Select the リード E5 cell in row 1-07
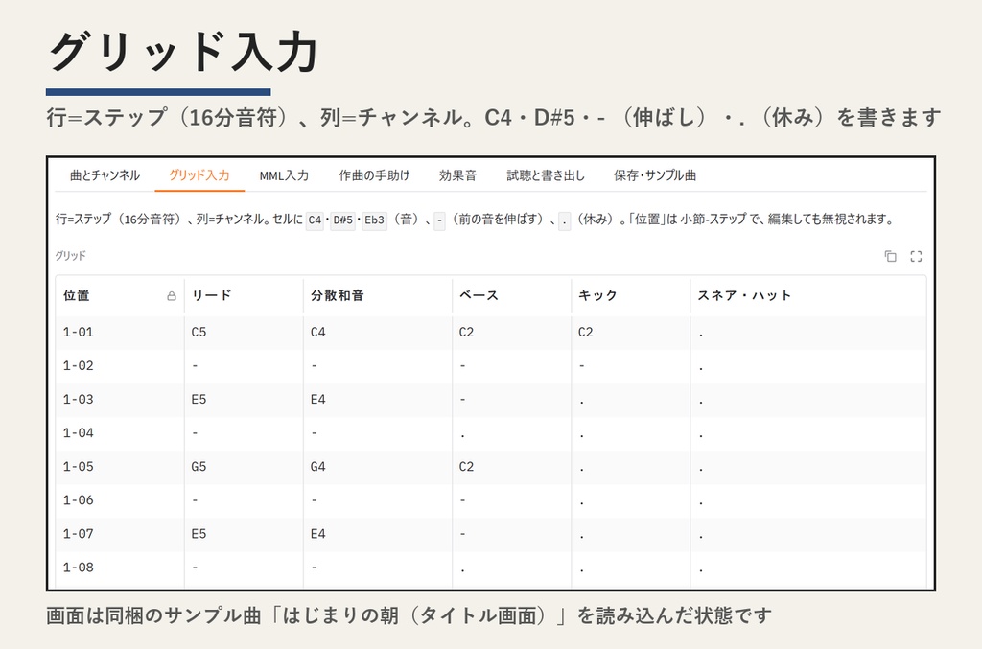 point(244,534)
